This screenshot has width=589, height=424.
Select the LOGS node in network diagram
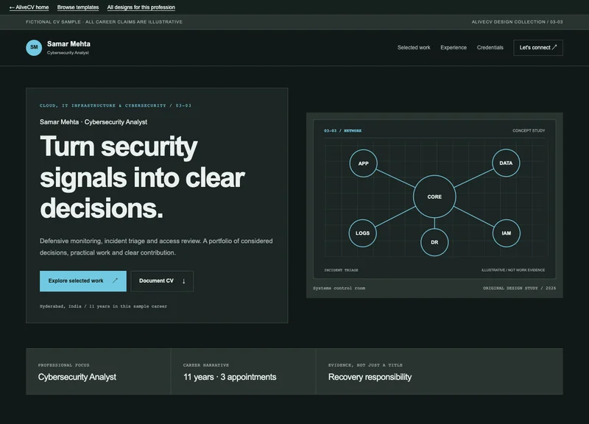tap(362, 233)
